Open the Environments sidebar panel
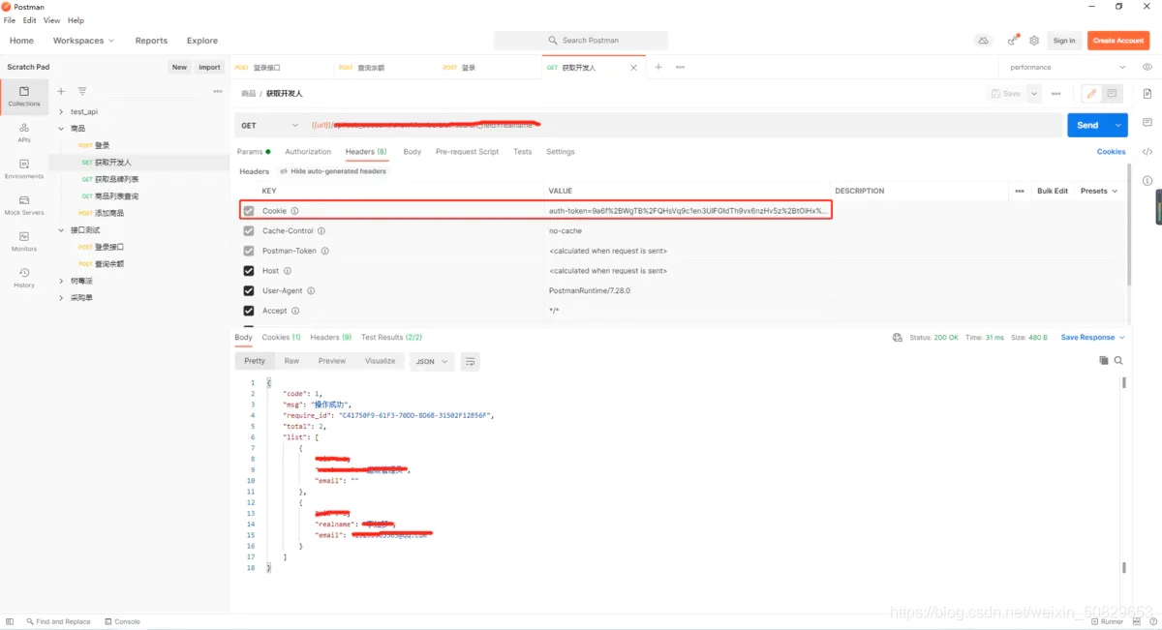 coord(24,168)
